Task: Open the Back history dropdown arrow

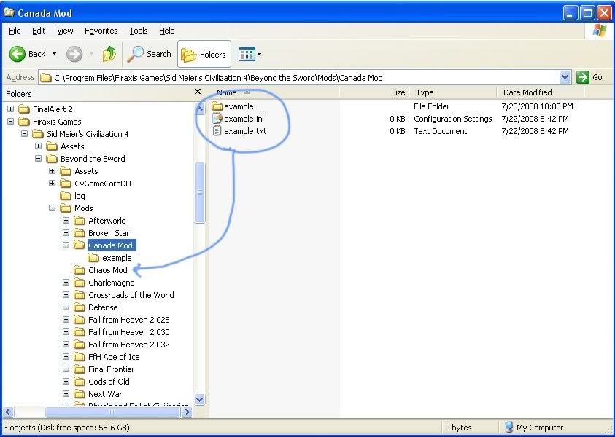Action: (55, 54)
